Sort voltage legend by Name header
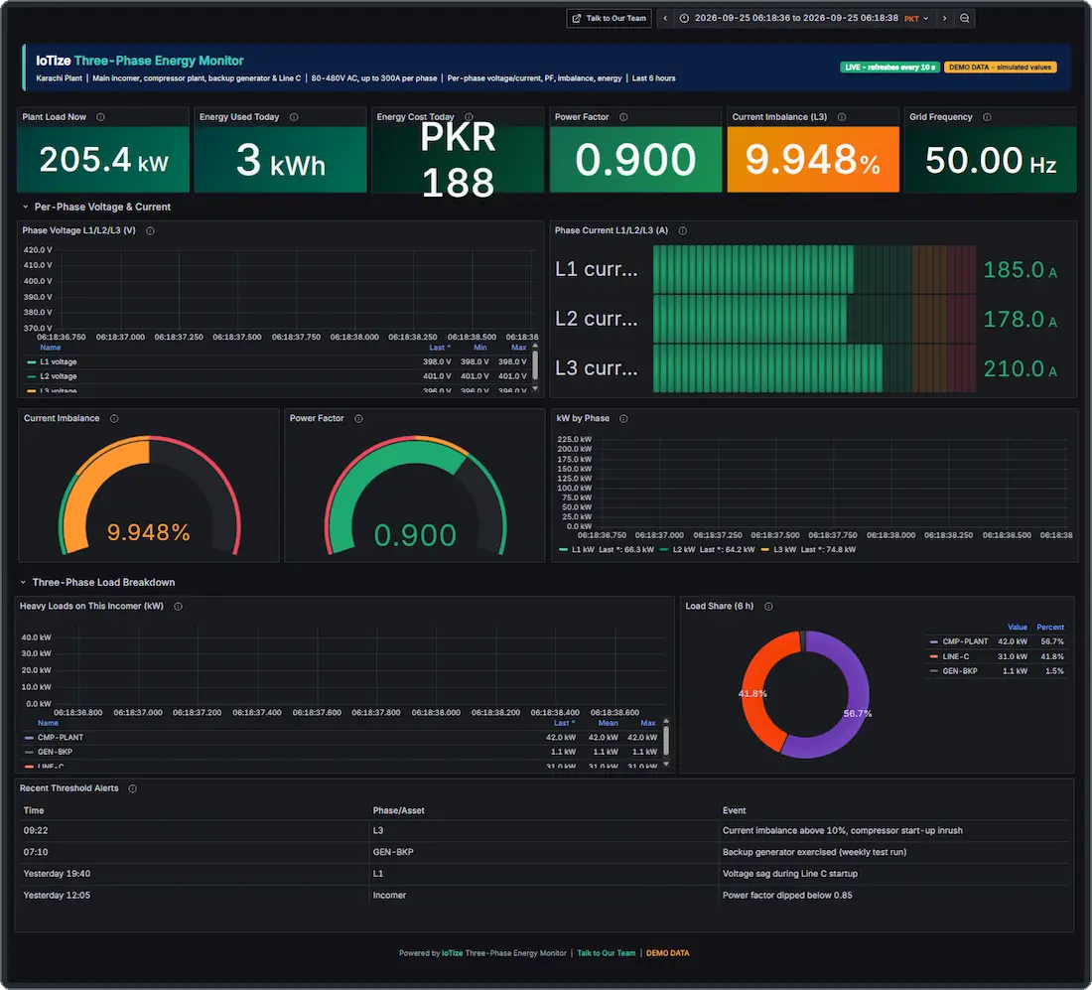The width and height of the screenshot is (1092, 990). pos(51,348)
